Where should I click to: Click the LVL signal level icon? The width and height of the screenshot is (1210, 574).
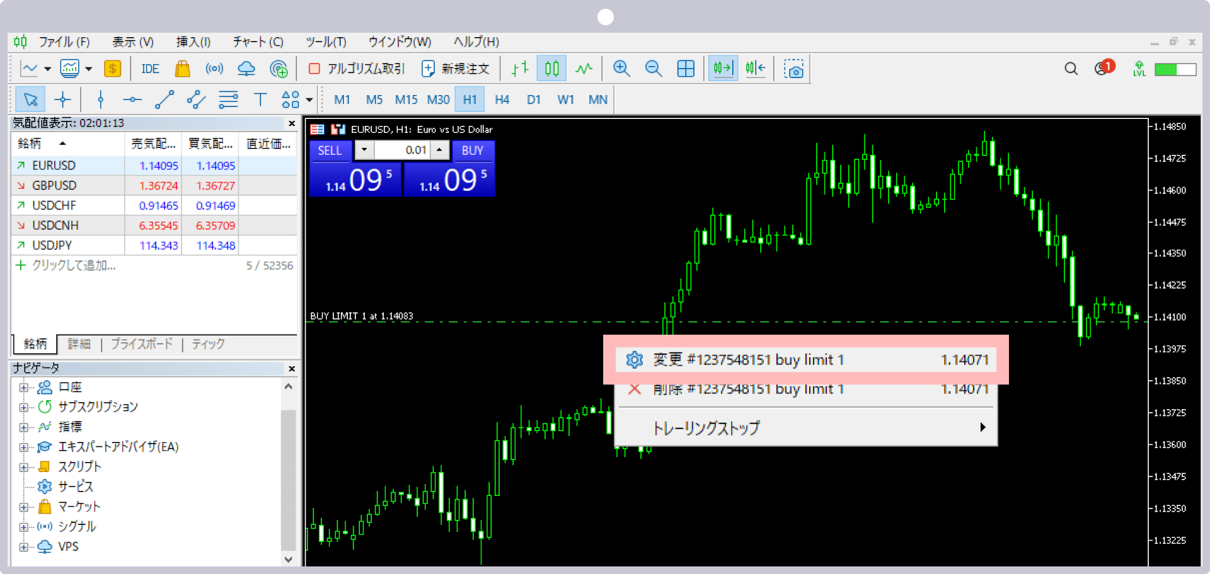(x=1139, y=69)
